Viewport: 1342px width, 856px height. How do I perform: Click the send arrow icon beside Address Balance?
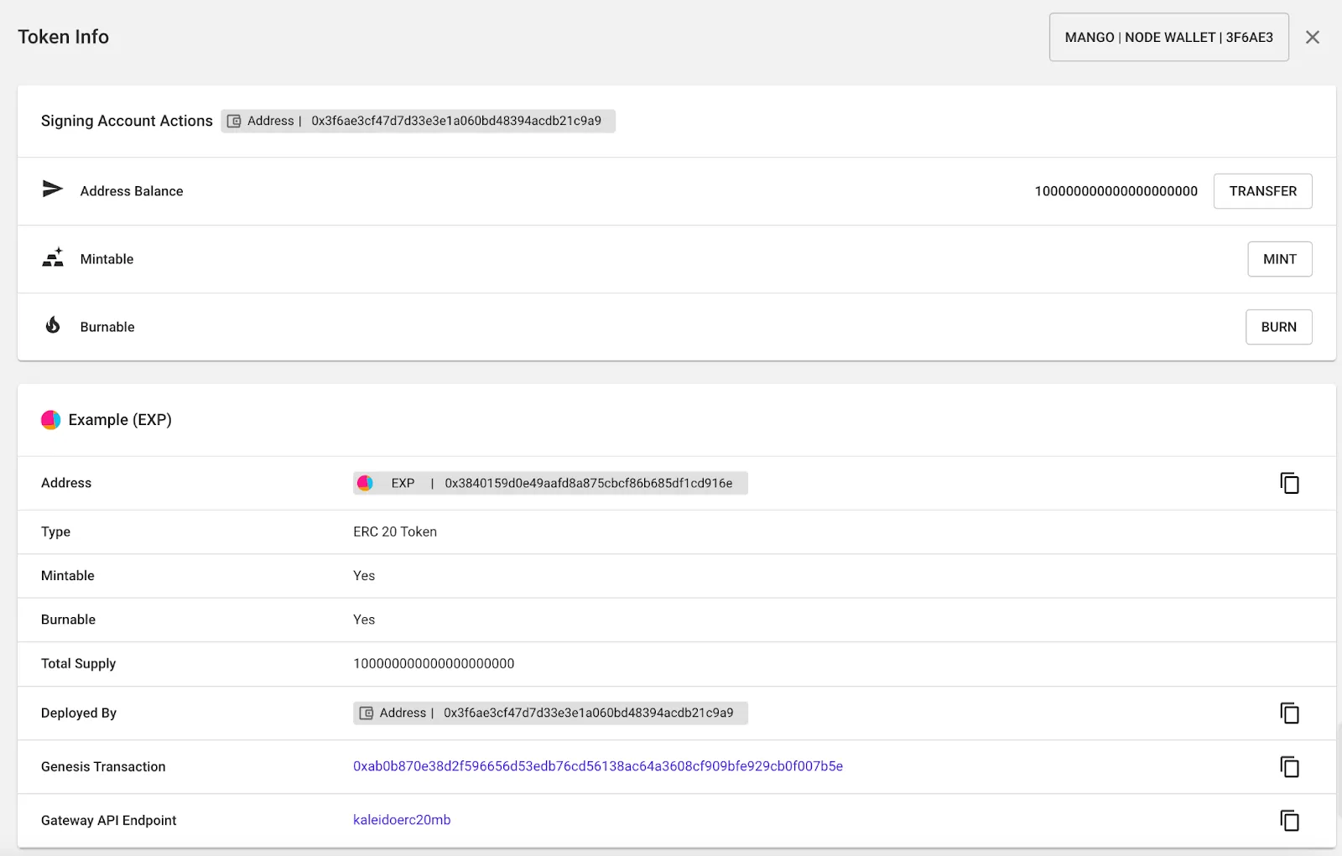click(x=52, y=190)
